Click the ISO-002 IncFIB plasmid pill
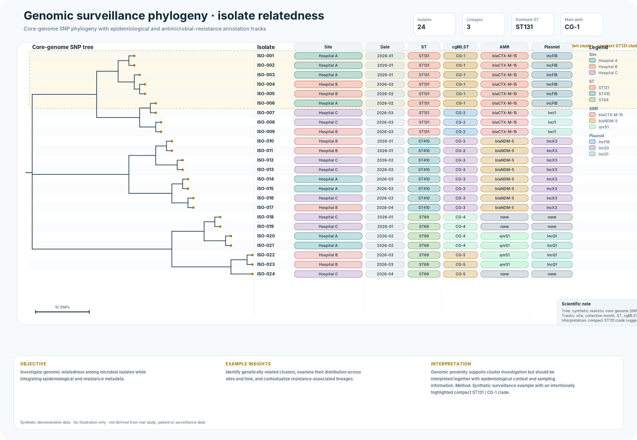 [552, 65]
